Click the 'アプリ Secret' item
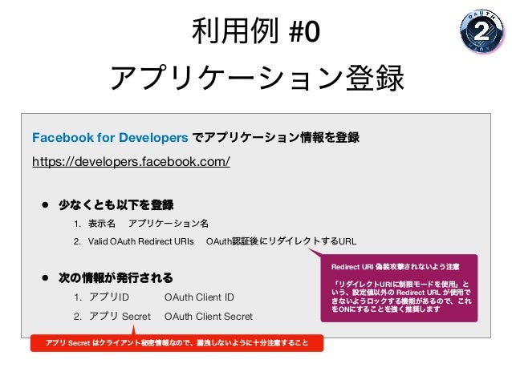This screenshot has width=512, height=384. point(120,316)
